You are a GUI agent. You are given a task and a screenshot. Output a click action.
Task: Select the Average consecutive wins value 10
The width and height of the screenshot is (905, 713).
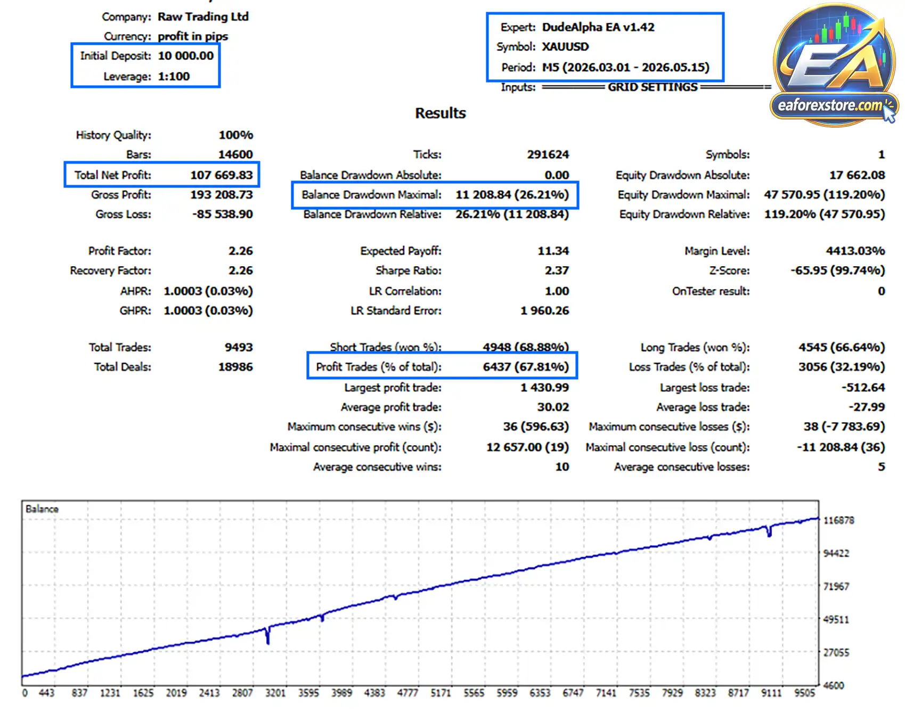[x=562, y=466]
